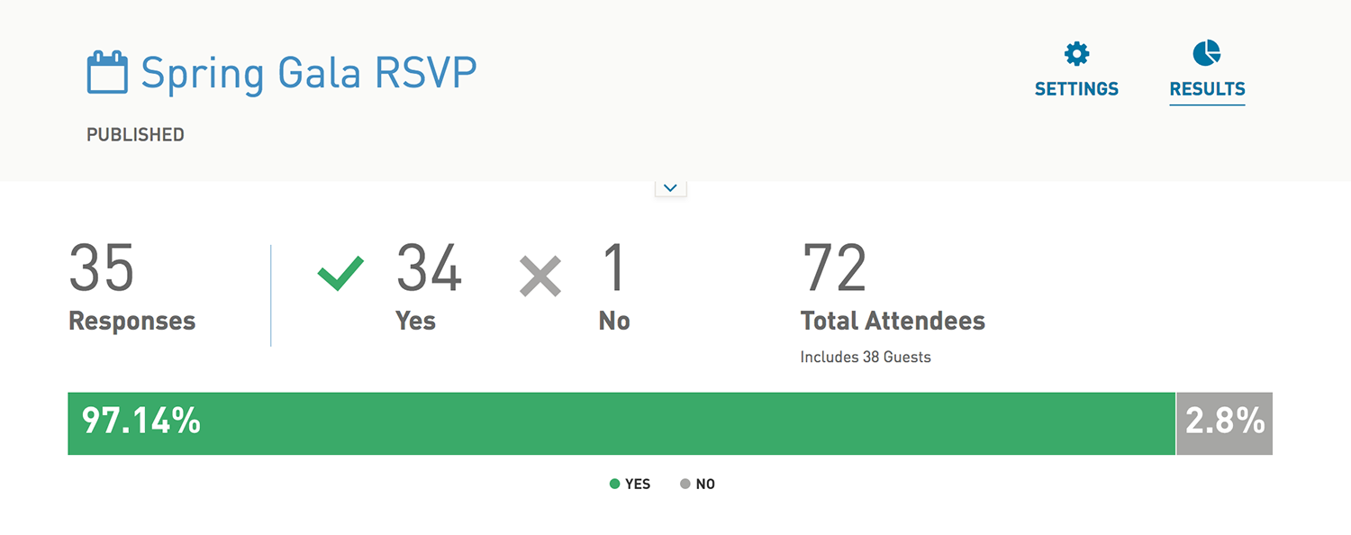Select the RESULTS tab label
Screen dimensions: 1351x535
1207,89
